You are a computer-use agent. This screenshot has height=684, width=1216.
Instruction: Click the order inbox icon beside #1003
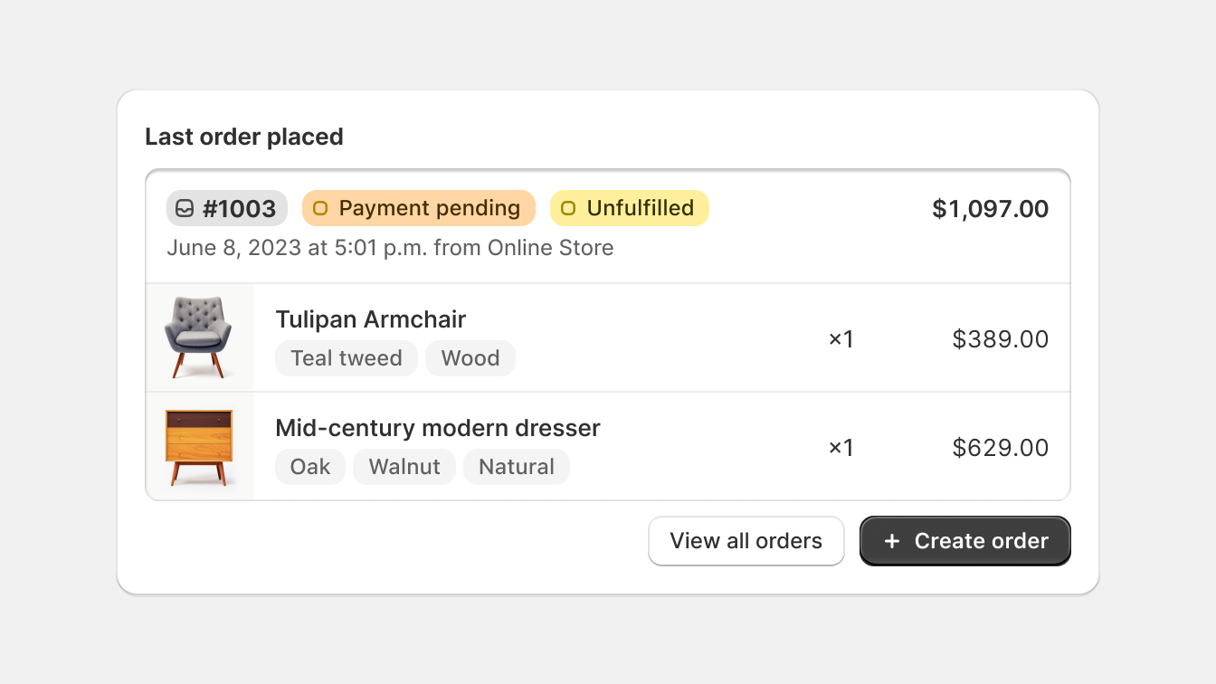tap(185, 209)
